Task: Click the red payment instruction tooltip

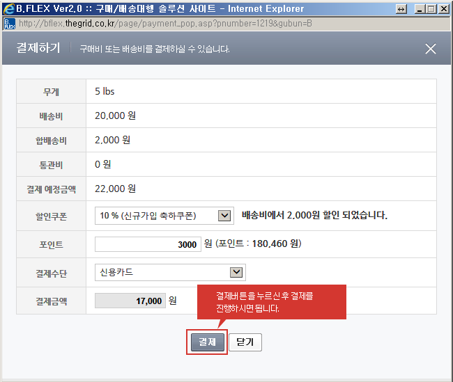Action: [272, 302]
